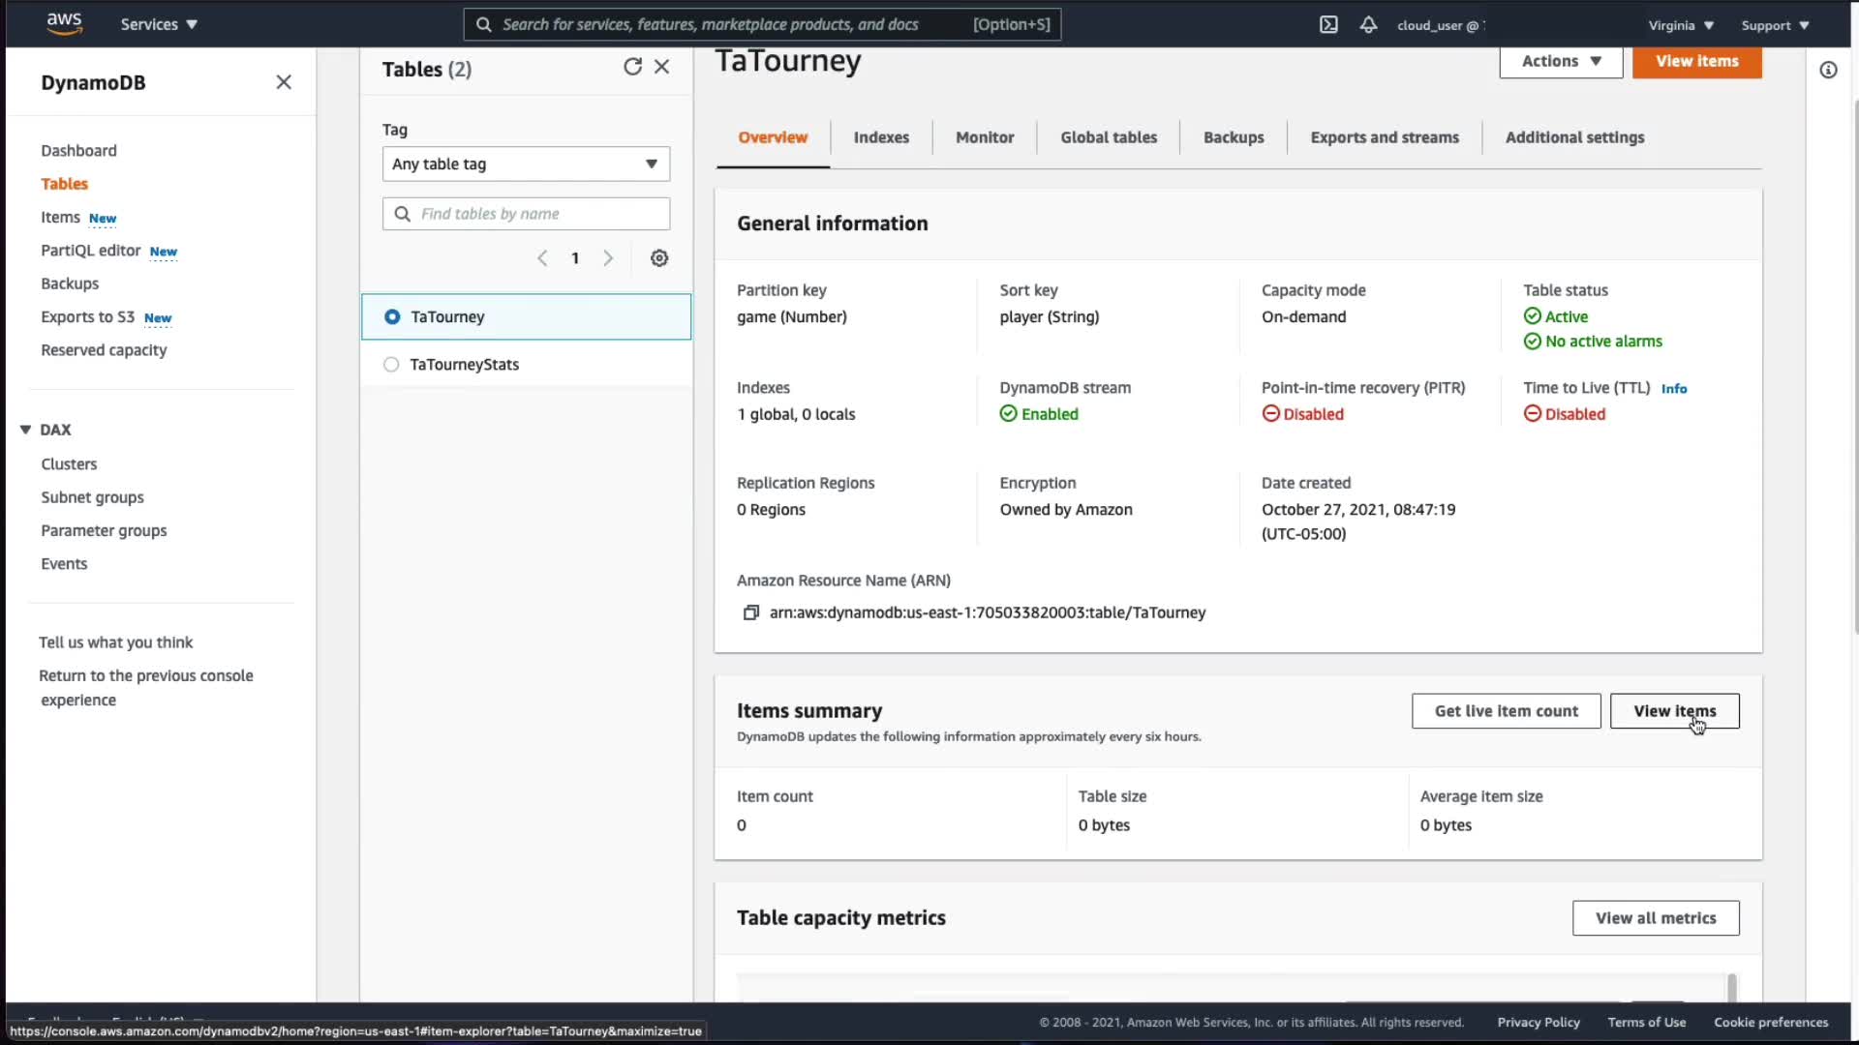Click the AWS logo home icon
Viewport: 1859px width, 1045px height.
click(64, 23)
